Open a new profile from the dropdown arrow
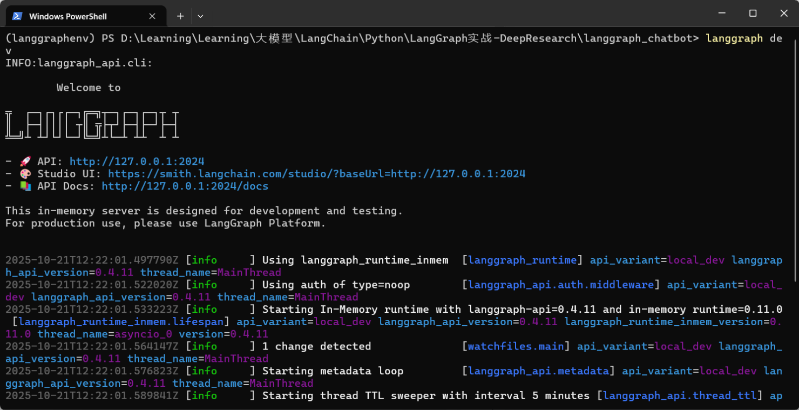799x410 pixels. [200, 16]
